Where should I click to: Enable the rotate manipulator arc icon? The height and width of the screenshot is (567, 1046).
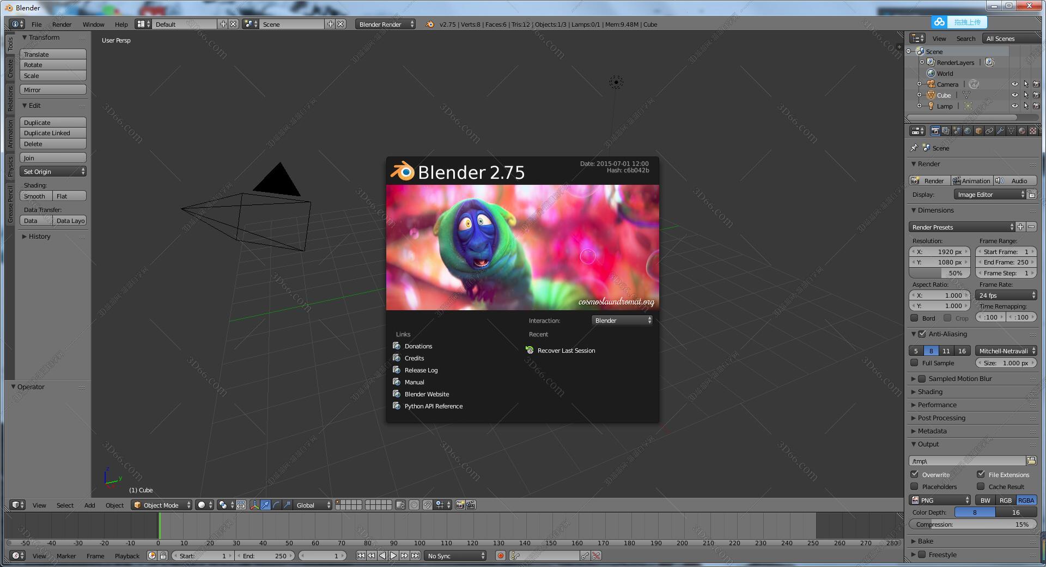[x=276, y=505]
